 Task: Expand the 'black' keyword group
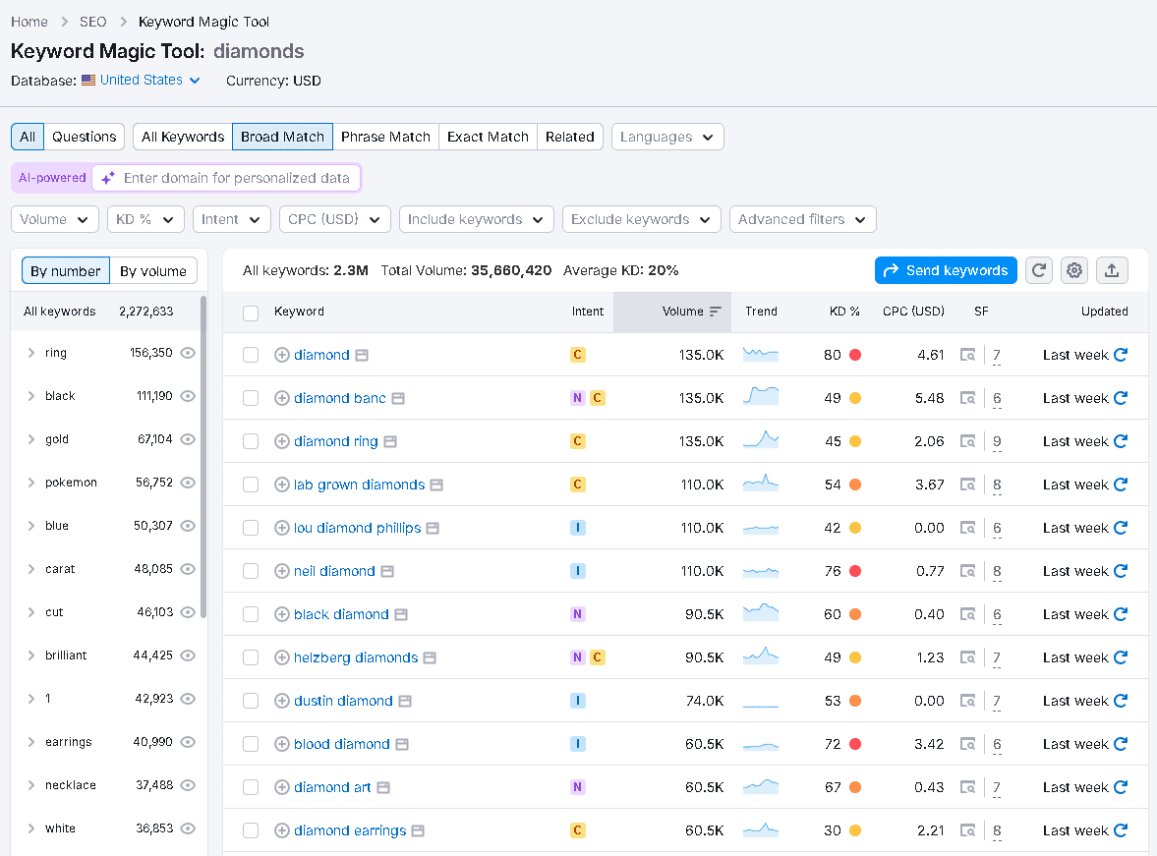click(31, 396)
